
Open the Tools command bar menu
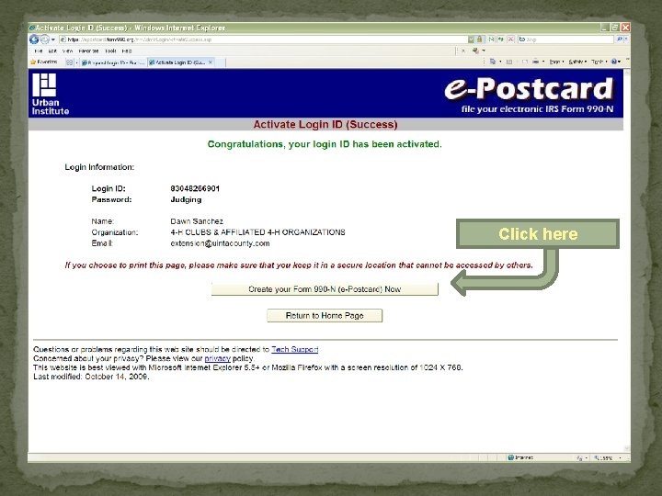pos(599,62)
